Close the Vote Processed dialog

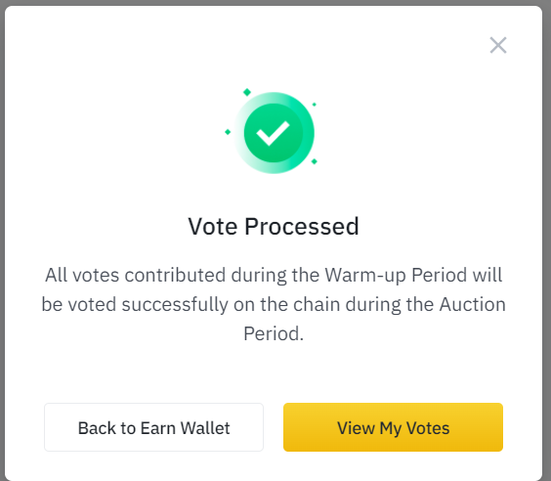(x=498, y=45)
